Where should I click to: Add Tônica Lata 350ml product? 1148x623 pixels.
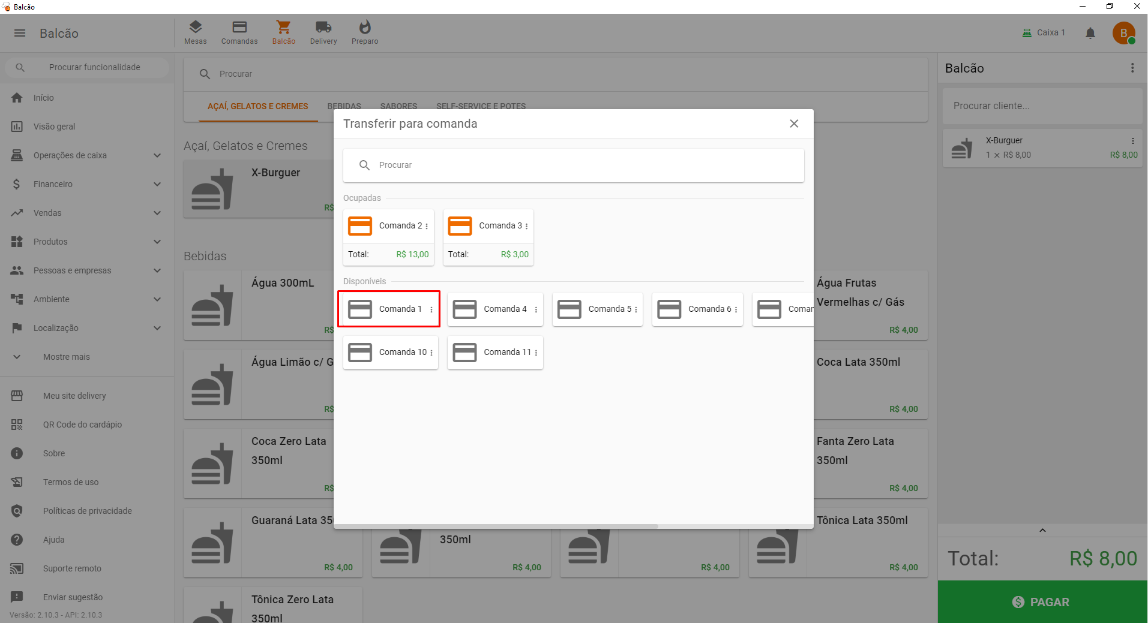pyautogui.click(x=871, y=543)
